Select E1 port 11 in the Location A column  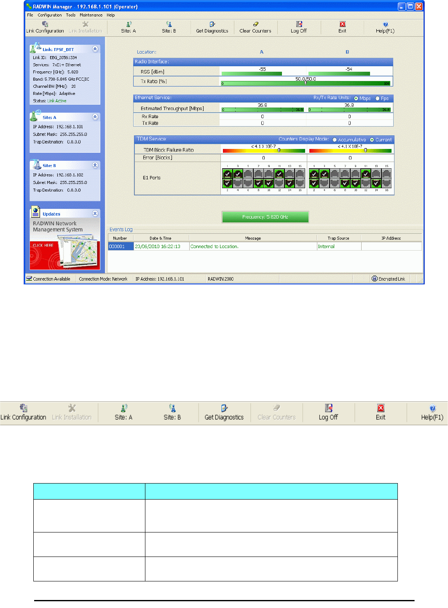[x=279, y=173]
